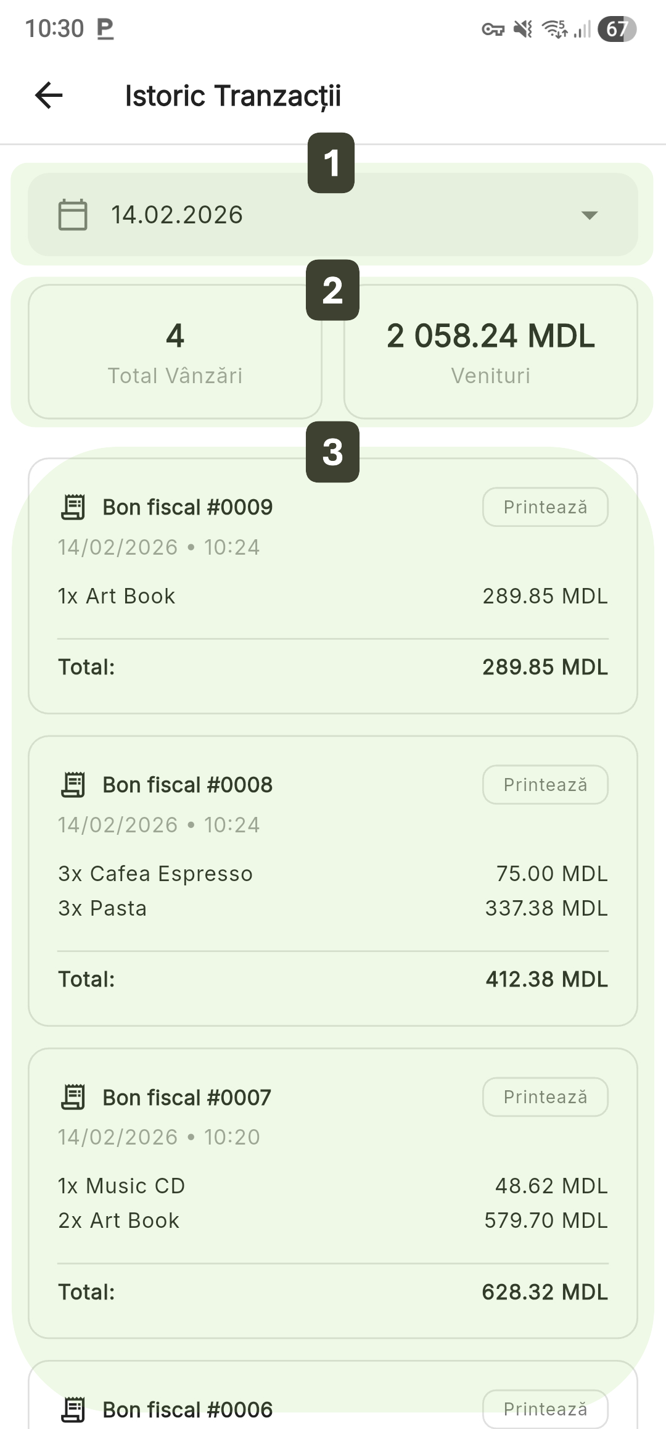Tap the back arrow icon
Image resolution: width=666 pixels, height=1429 pixels.
tap(49, 96)
